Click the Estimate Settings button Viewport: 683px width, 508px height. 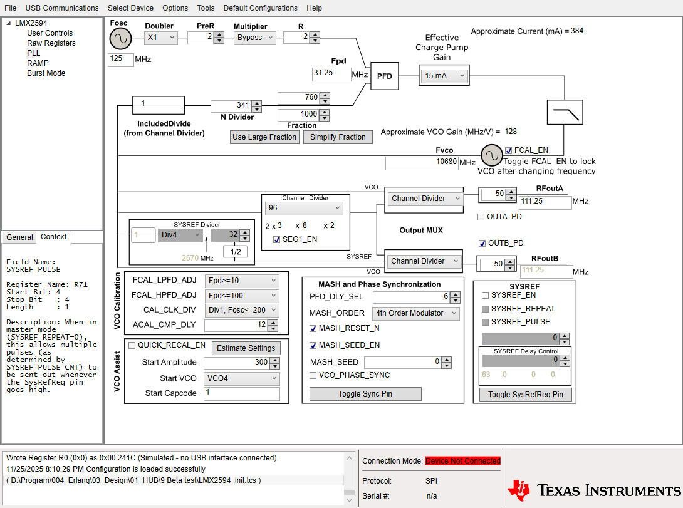click(246, 348)
